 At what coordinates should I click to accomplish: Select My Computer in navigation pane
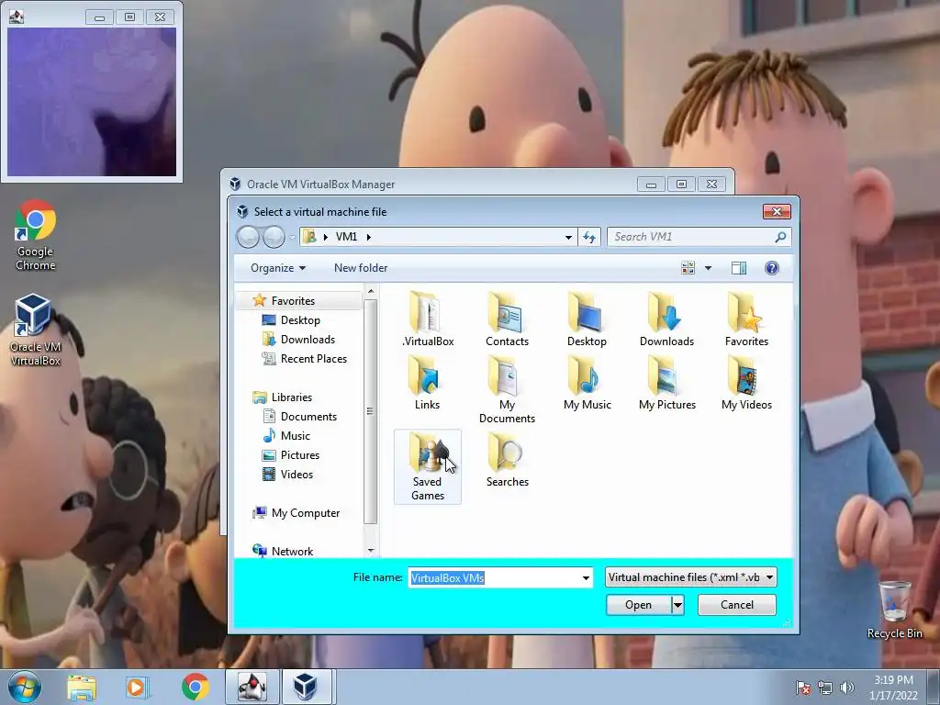point(305,512)
